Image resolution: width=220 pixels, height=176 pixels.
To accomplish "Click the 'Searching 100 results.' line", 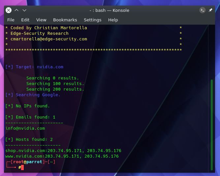I will click(x=55, y=84).
